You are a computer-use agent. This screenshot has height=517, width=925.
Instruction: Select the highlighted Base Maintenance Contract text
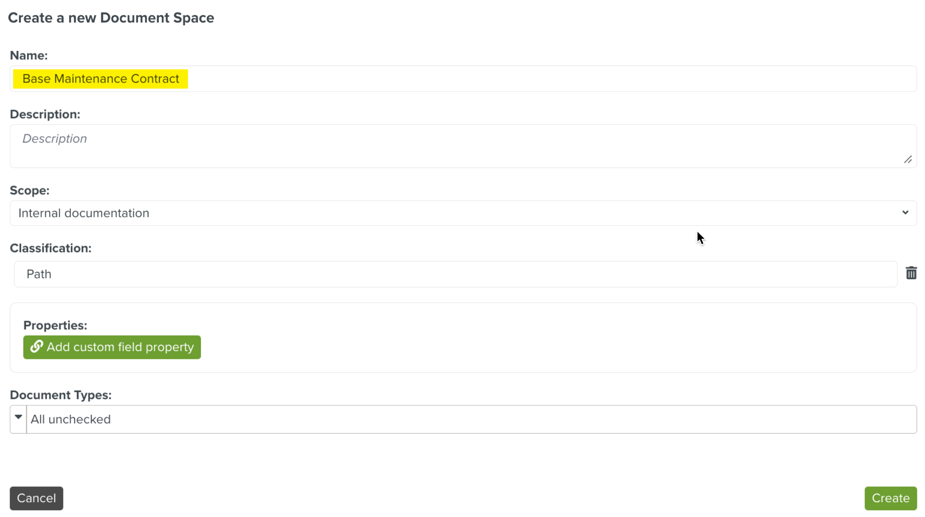tap(100, 78)
